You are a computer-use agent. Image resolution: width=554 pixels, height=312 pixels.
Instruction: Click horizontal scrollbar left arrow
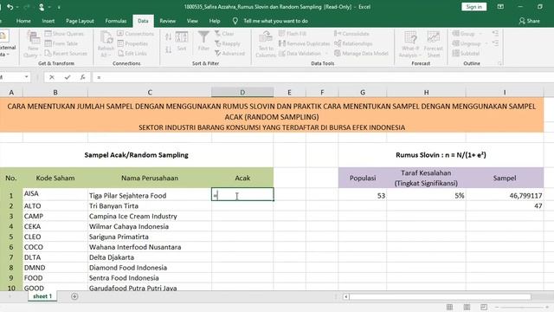tap(346, 296)
